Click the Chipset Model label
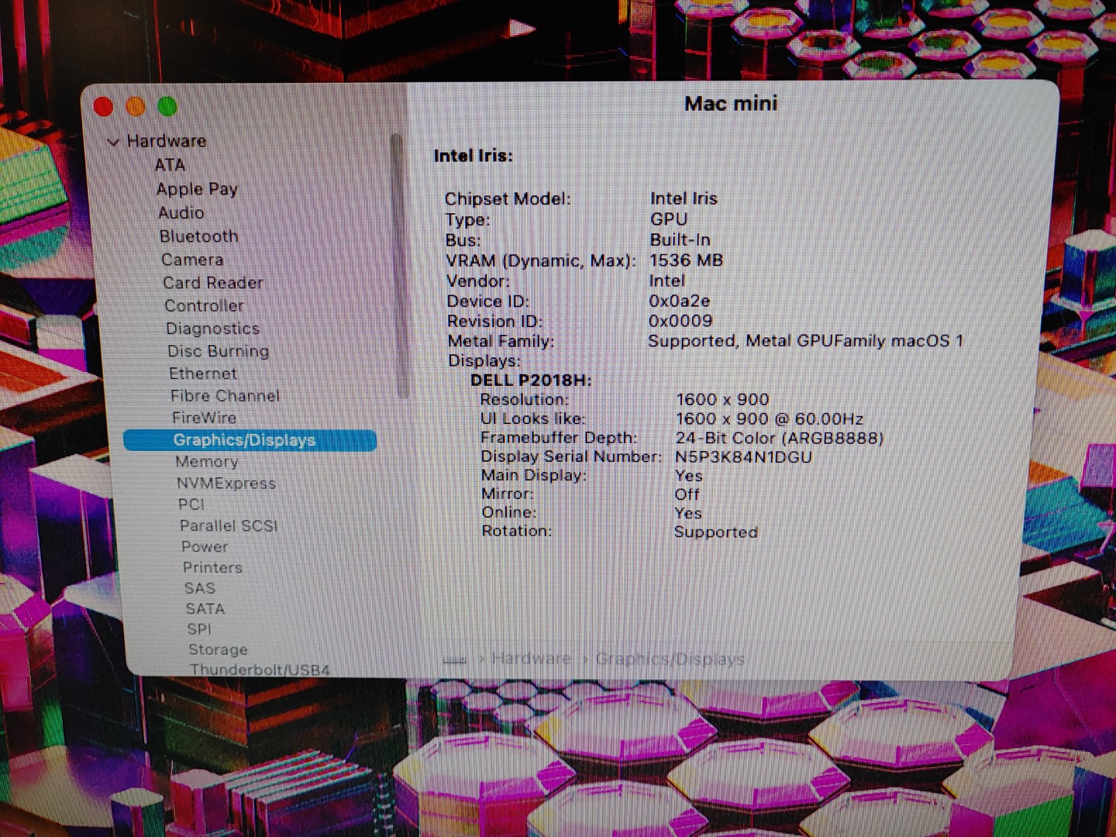This screenshot has width=1116, height=837. point(508,199)
